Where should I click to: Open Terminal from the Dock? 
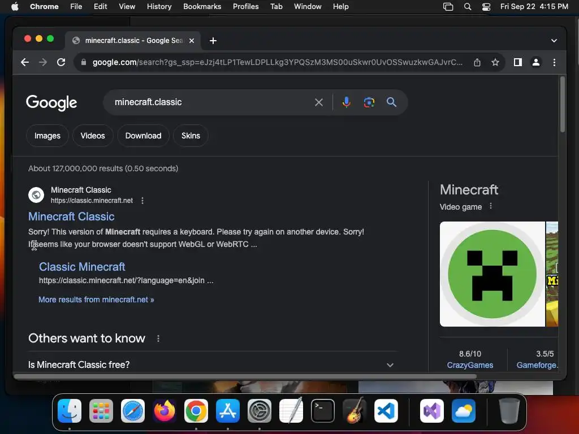pyautogui.click(x=323, y=411)
